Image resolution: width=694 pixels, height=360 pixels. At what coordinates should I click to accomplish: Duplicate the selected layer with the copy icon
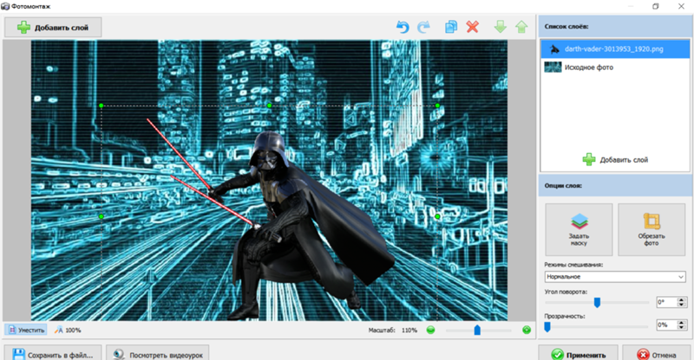coord(451,27)
